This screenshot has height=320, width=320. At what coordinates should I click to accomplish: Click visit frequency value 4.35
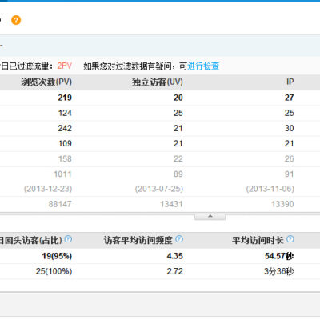click(x=175, y=256)
